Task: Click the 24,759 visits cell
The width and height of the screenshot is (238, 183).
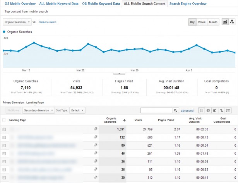Action: (148, 129)
